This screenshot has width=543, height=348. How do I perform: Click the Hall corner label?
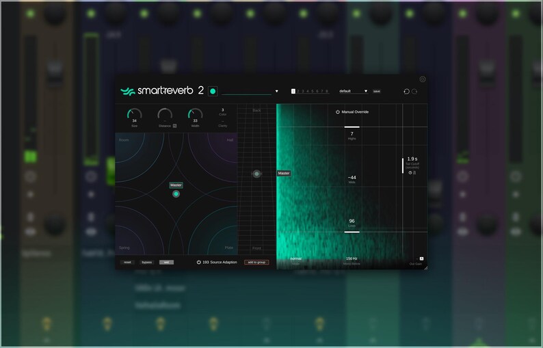(x=230, y=140)
